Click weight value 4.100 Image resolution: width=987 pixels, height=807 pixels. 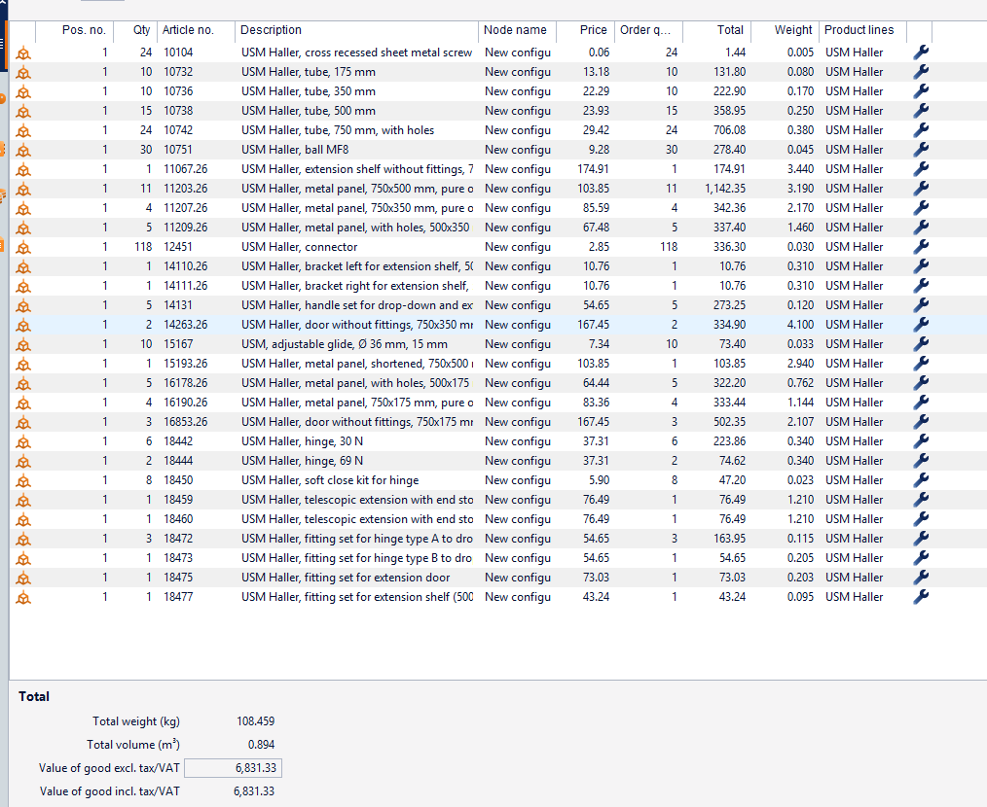pos(801,325)
